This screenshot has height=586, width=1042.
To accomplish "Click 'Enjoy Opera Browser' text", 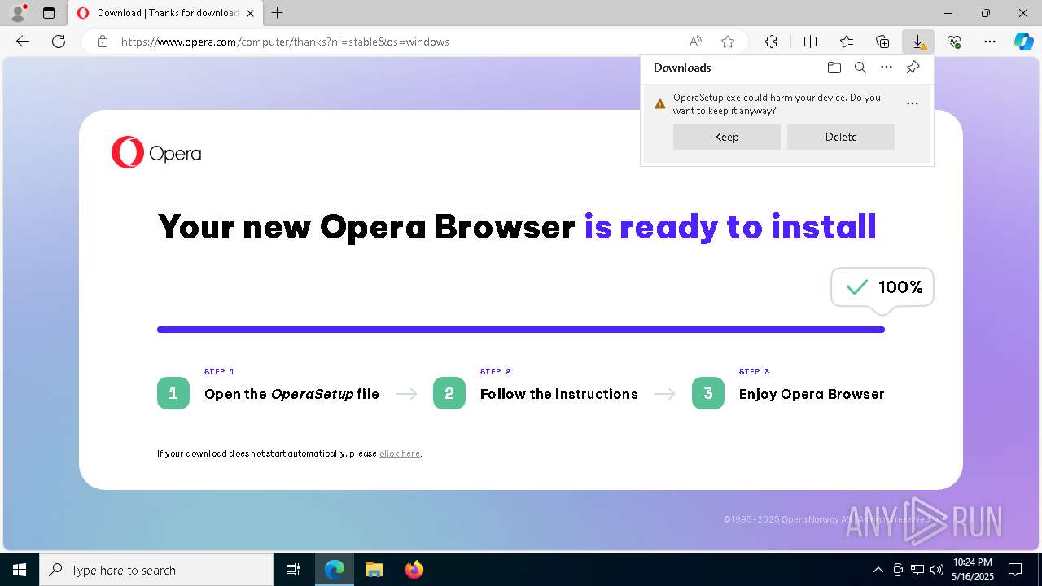I will coord(812,394).
